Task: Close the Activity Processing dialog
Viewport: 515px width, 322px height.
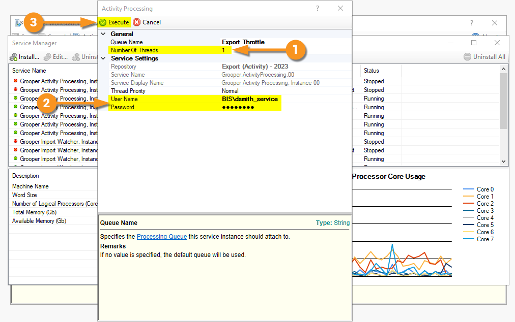Action: 340,8
